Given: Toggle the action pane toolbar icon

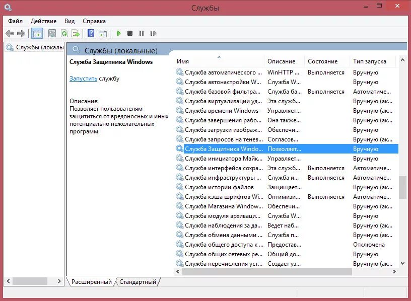Looking at the screenshot, I should coord(103,34).
